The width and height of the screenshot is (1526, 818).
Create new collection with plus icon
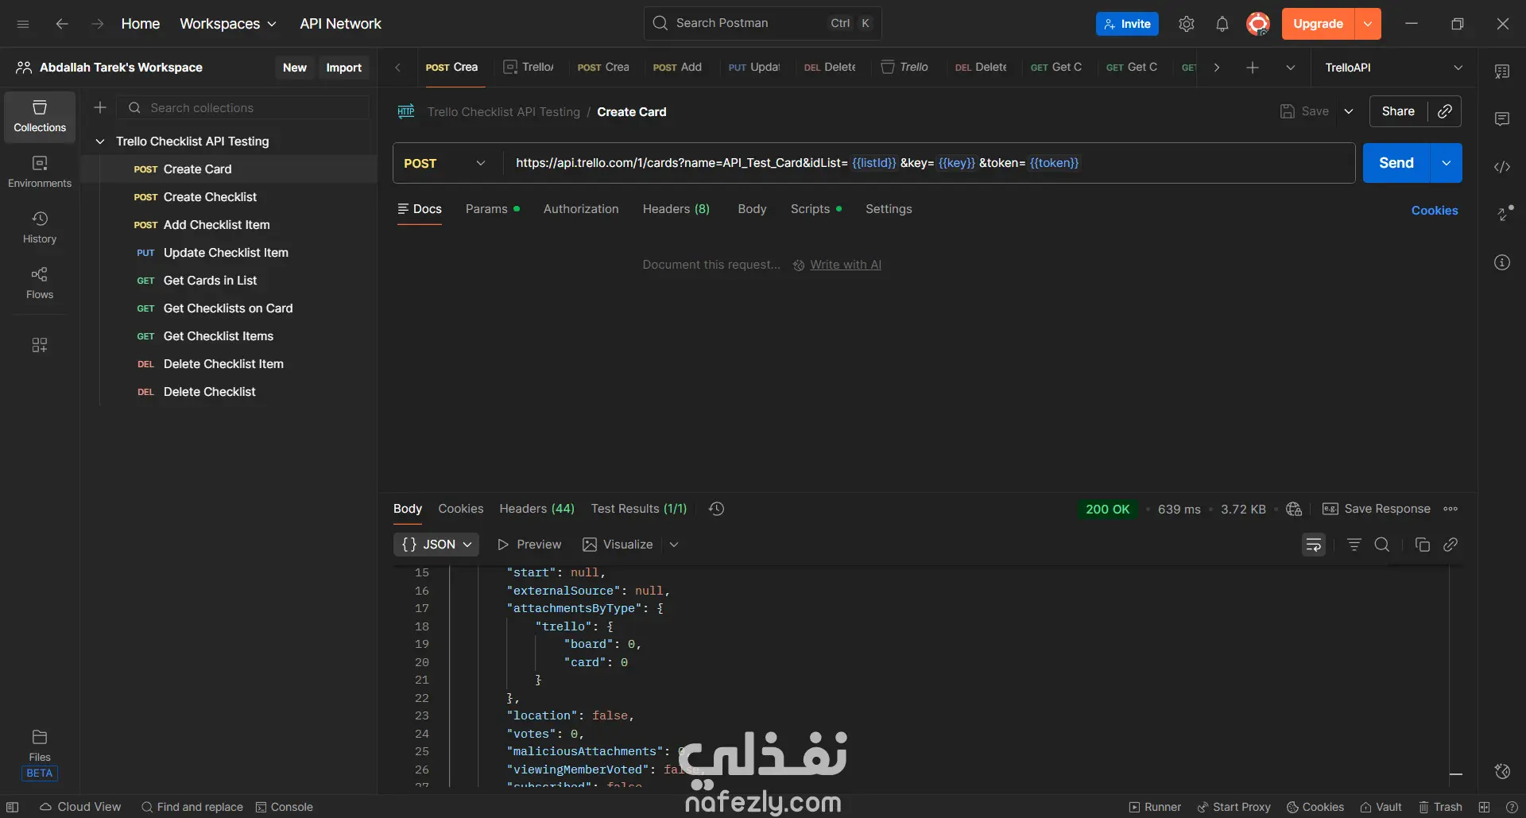100,107
